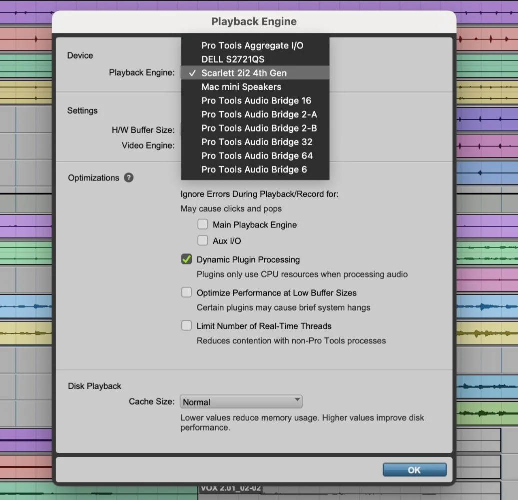Confirm dialog with the OK button
The width and height of the screenshot is (518, 500).
(414, 469)
